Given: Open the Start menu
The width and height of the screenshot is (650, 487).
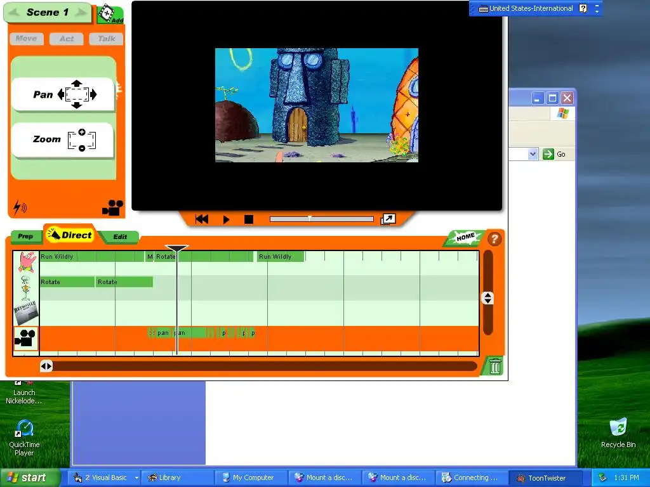Looking at the screenshot, I should pyautogui.click(x=29, y=477).
